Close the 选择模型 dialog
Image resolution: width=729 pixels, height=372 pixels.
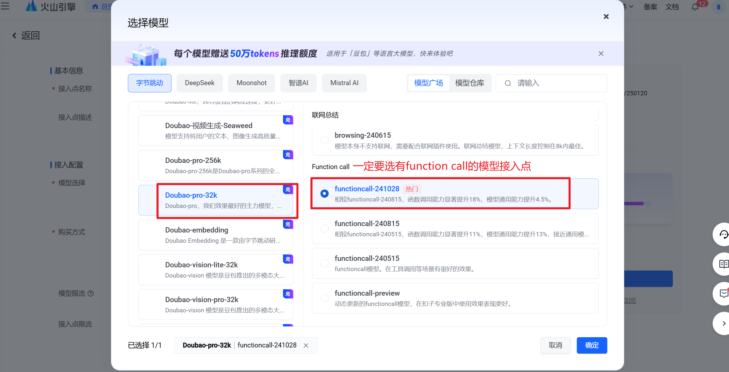[606, 17]
